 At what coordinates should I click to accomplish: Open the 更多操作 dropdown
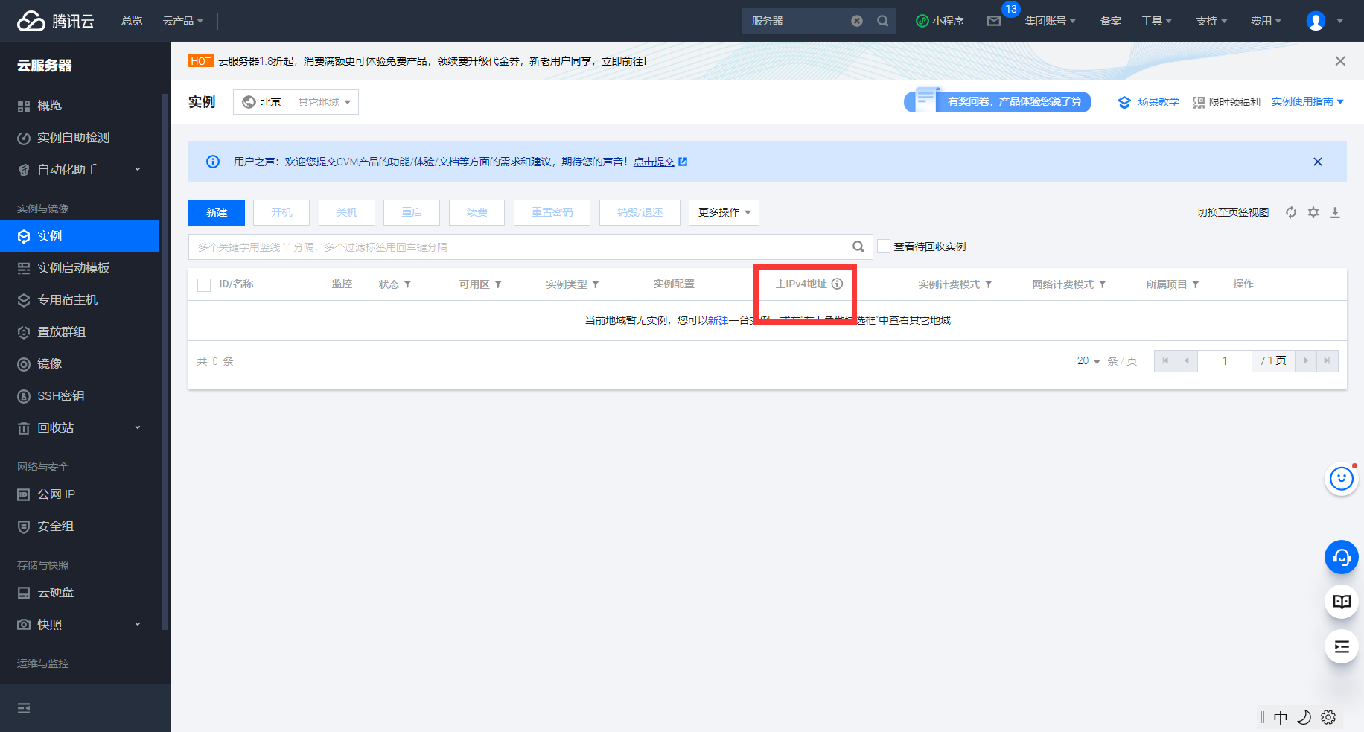(723, 212)
